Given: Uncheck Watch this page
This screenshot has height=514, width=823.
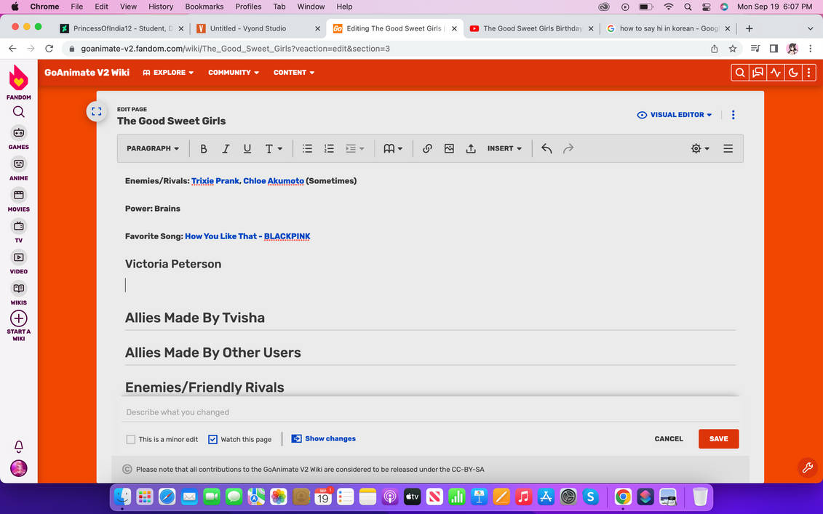Looking at the screenshot, I should pos(212,440).
